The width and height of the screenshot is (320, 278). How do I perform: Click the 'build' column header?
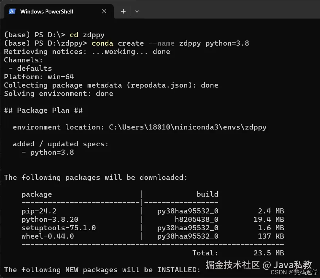[x=207, y=194]
